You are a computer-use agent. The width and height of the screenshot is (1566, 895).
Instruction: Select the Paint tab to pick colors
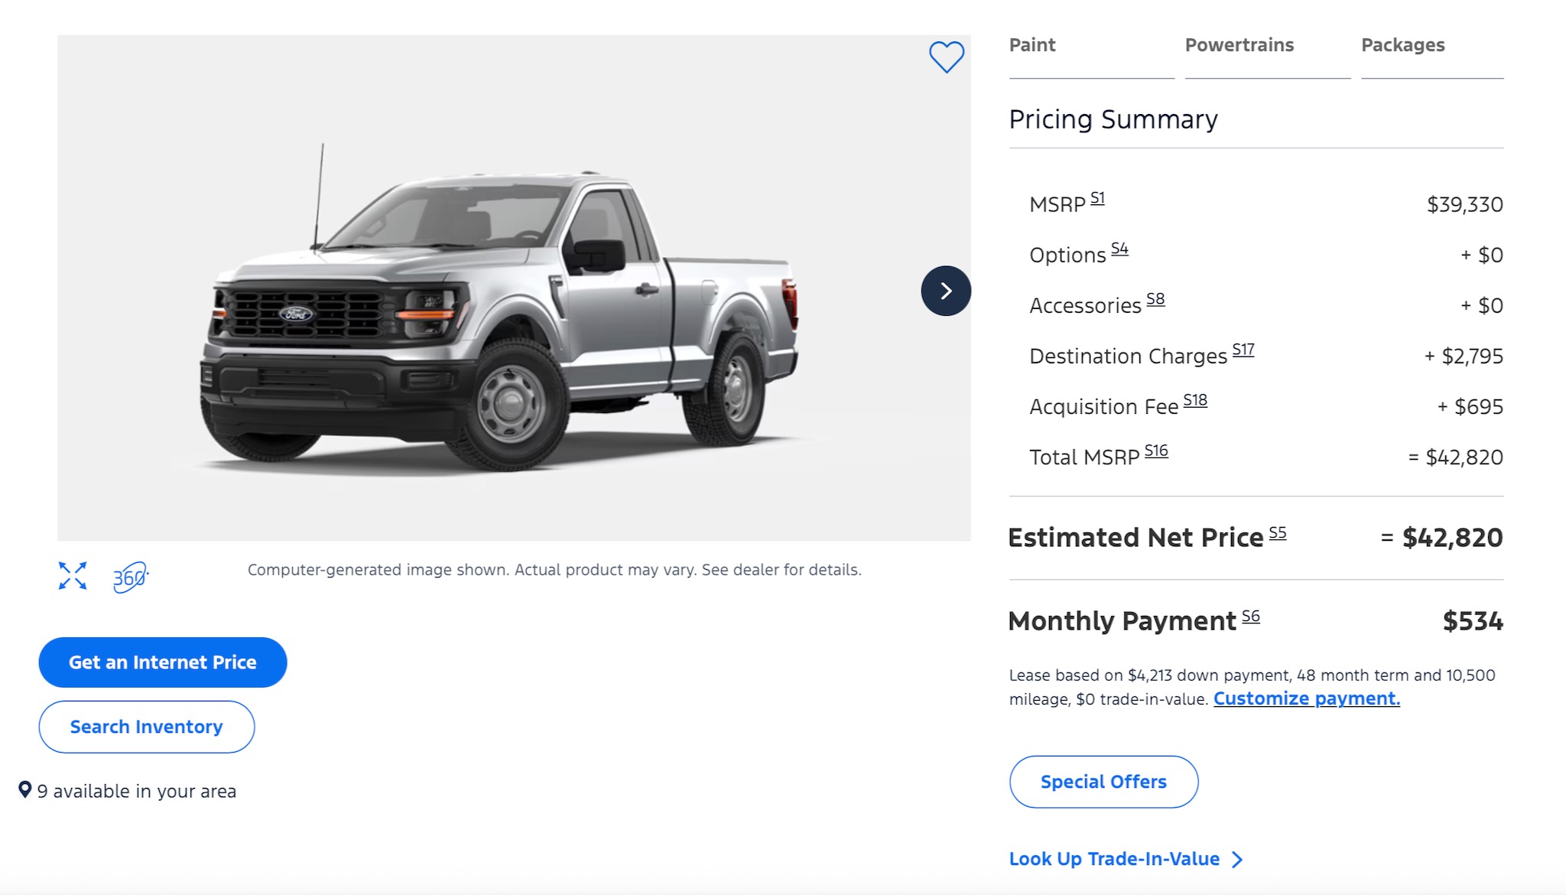tap(1032, 45)
